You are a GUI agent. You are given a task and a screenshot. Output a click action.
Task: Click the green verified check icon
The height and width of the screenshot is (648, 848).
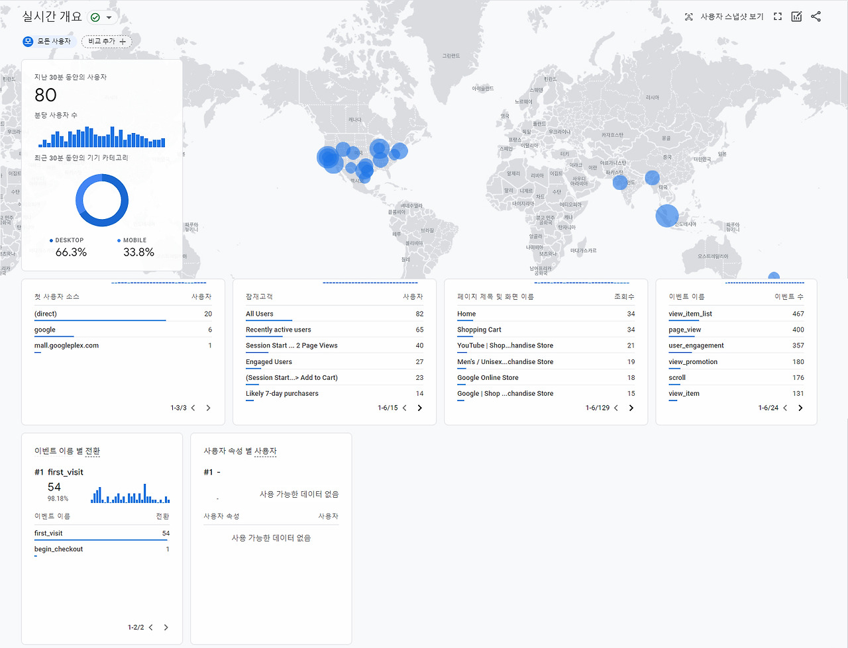click(x=95, y=17)
